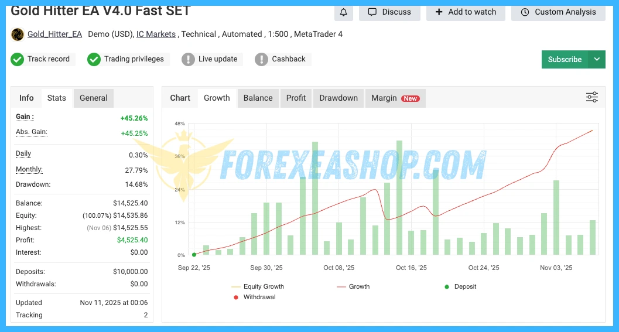Viewport: 619px width, 332px height.
Task: Open the IC Markets broker link
Action: coord(156,35)
